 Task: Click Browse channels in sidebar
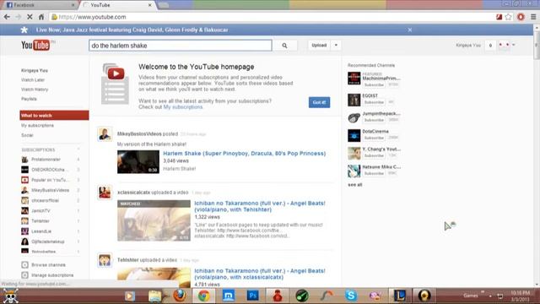[48, 265]
